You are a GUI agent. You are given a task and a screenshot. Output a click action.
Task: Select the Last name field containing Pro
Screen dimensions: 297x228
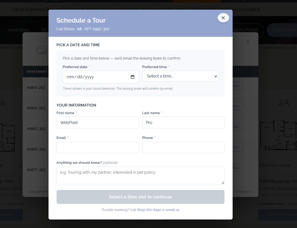tap(183, 122)
